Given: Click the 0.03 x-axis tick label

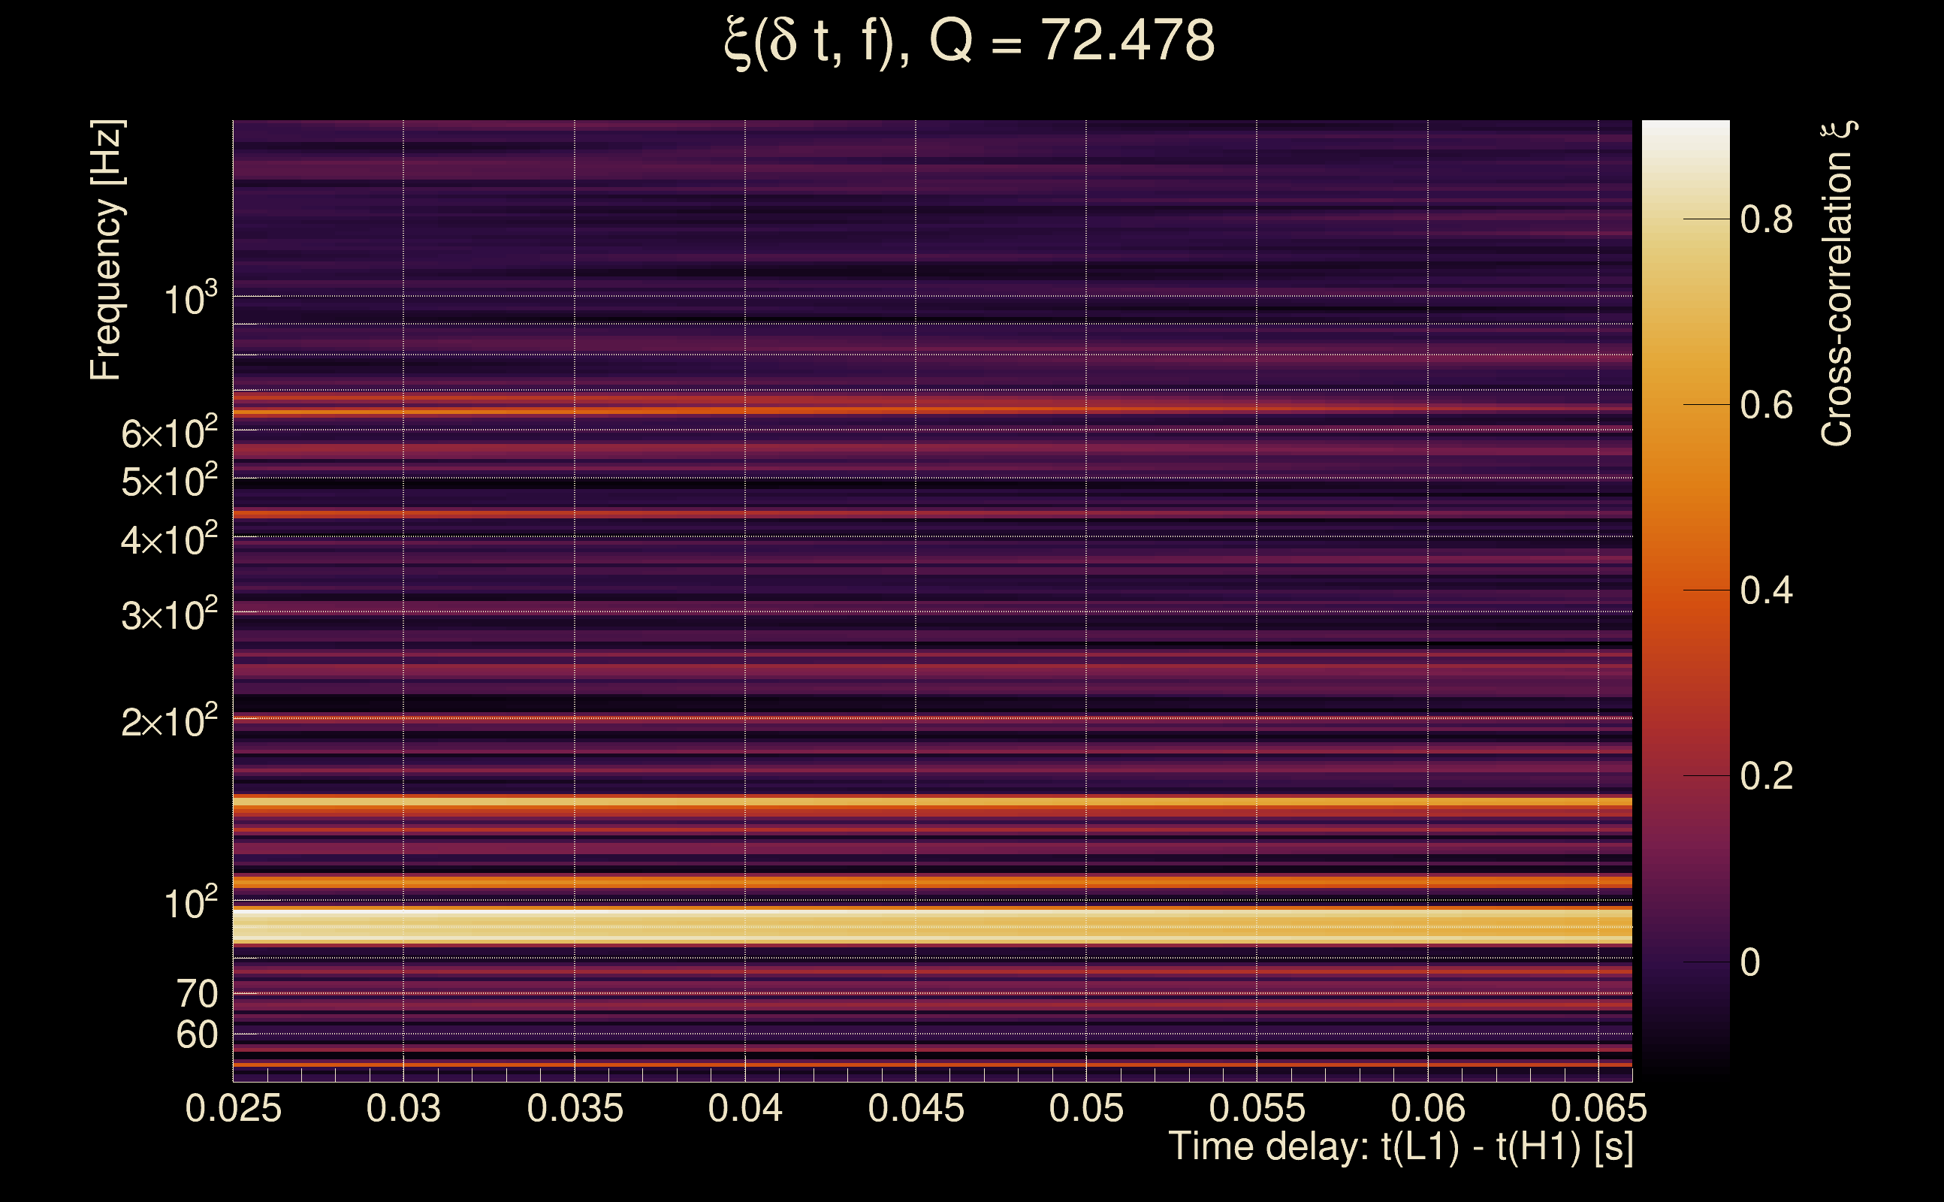Looking at the screenshot, I should tap(403, 1108).
